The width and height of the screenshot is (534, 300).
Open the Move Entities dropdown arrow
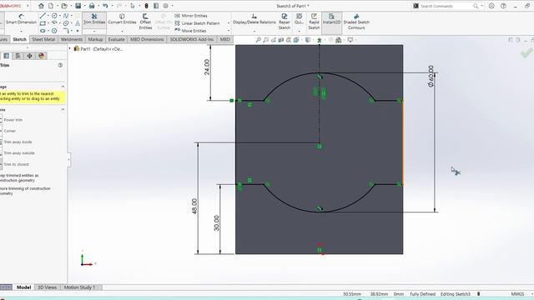click(x=229, y=31)
